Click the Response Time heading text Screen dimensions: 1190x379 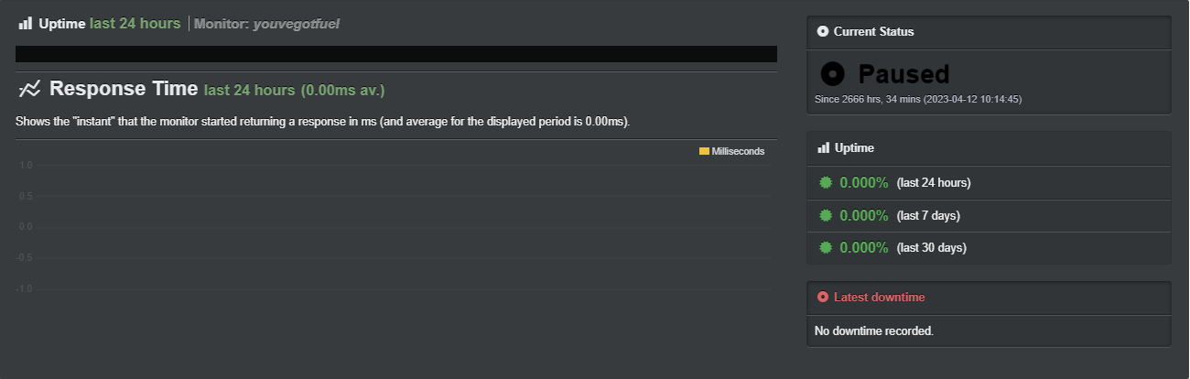click(x=124, y=89)
